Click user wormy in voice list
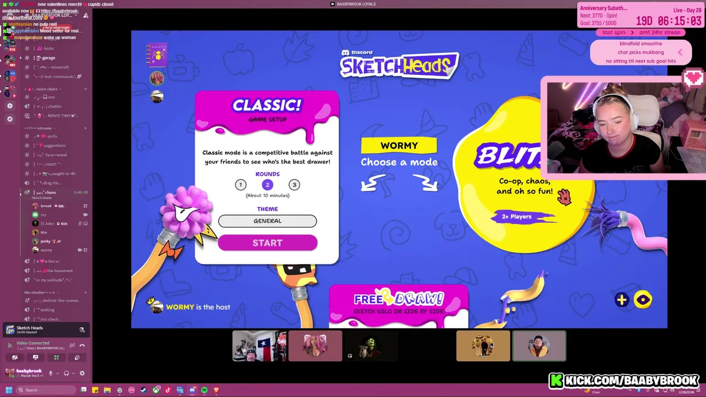Viewport: 706px width, 397px height. pyautogui.click(x=60, y=250)
